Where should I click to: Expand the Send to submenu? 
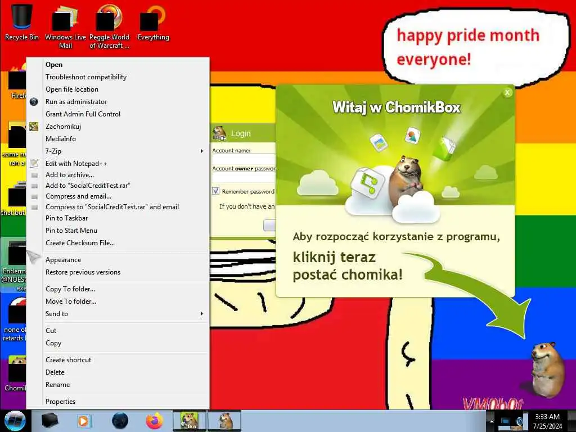coord(118,314)
